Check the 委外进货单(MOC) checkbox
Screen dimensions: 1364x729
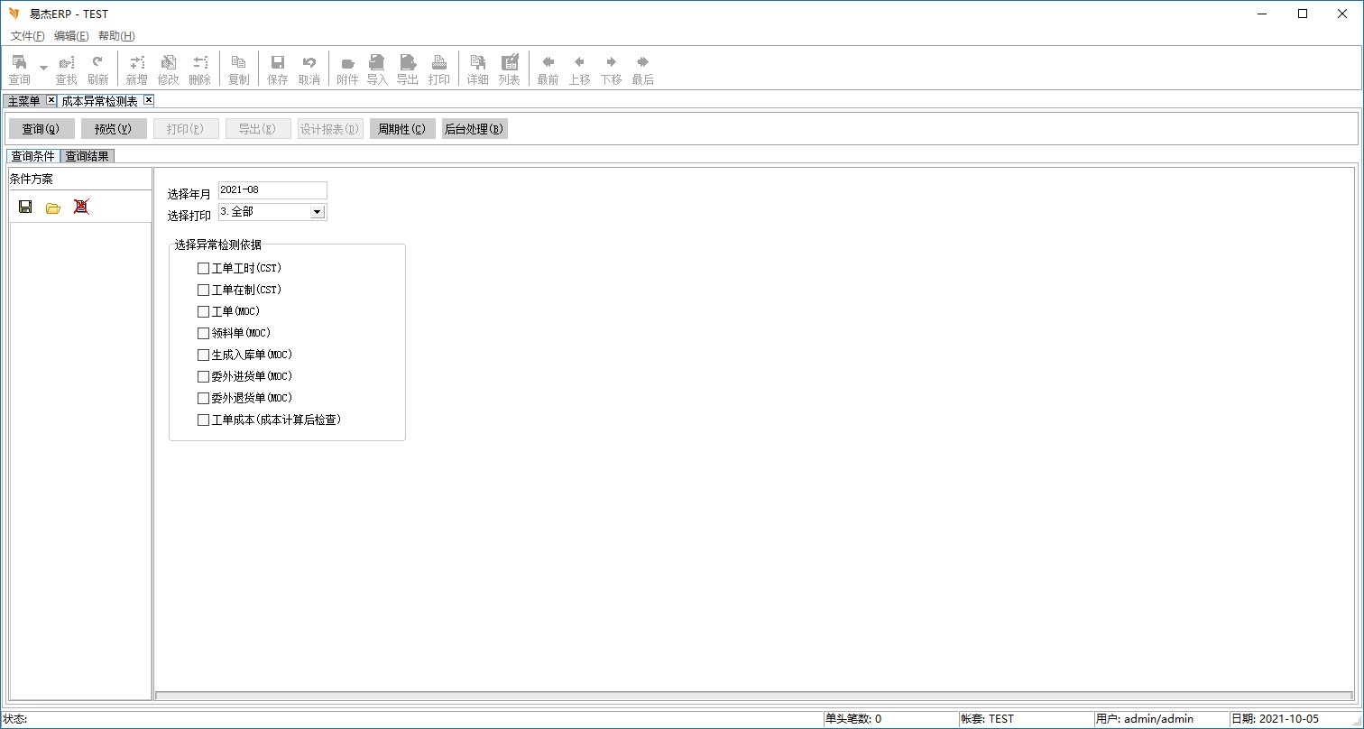(203, 376)
